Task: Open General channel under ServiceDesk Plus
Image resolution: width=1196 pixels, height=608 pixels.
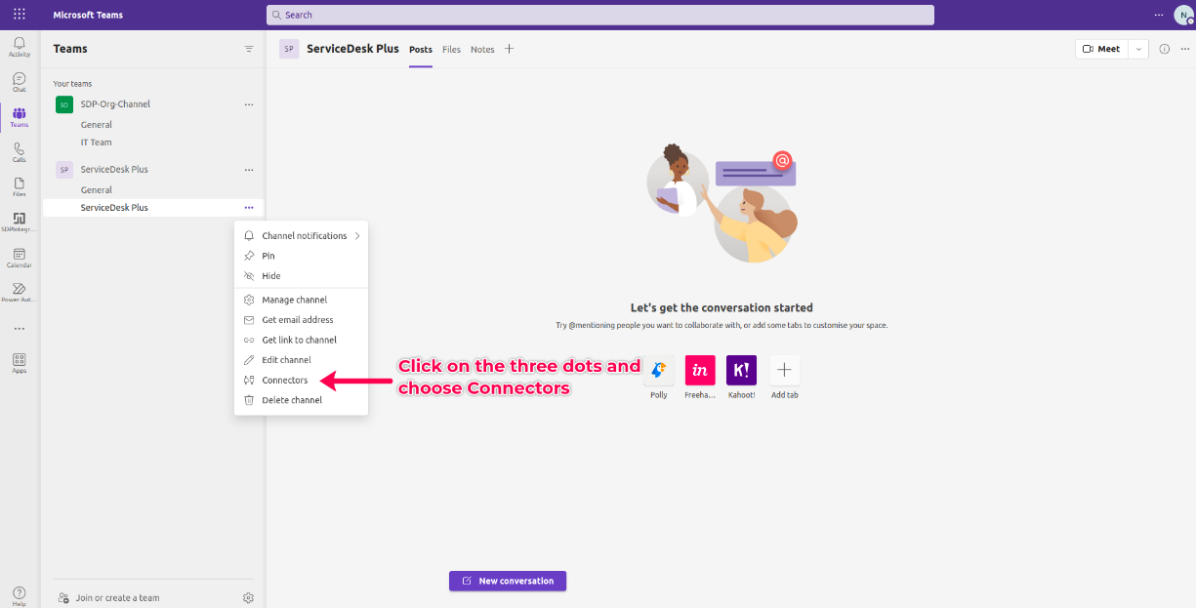Action: pyautogui.click(x=97, y=190)
